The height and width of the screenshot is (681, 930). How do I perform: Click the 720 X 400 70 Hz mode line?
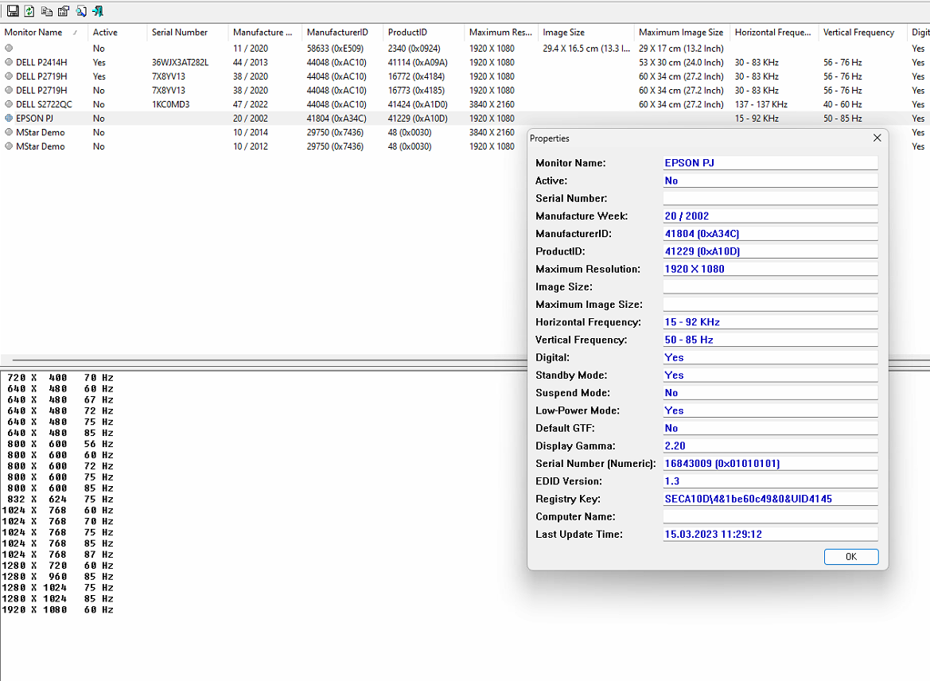coord(60,377)
